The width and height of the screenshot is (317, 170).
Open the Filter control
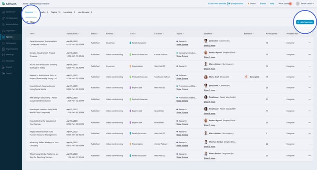(x=31, y=22)
